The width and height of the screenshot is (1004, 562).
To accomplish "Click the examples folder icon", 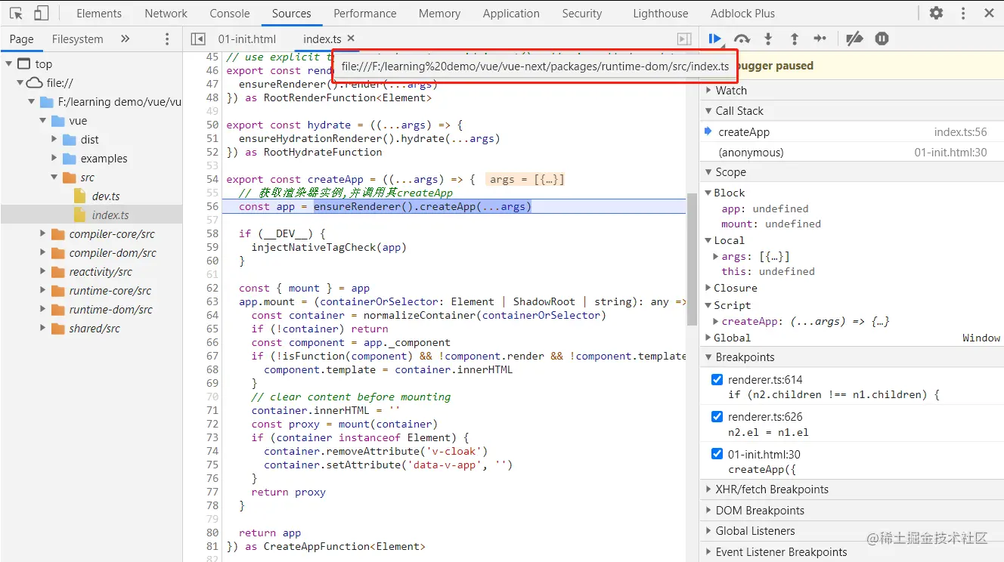I will [70, 159].
